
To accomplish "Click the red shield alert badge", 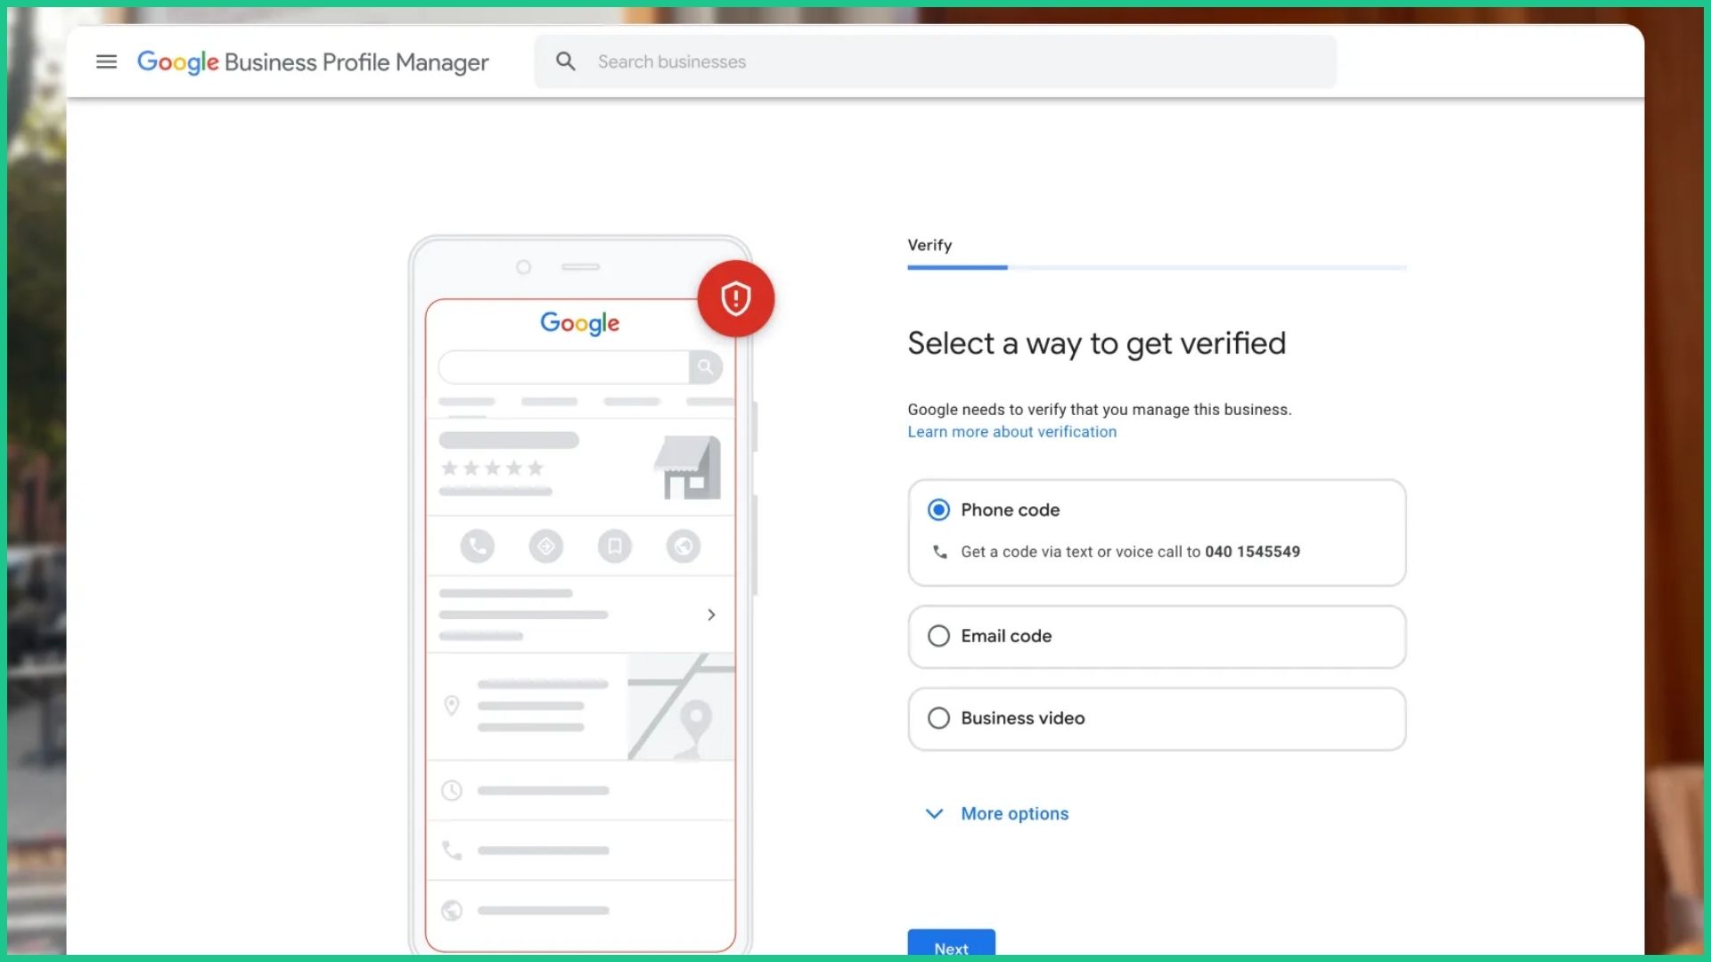I will point(736,298).
